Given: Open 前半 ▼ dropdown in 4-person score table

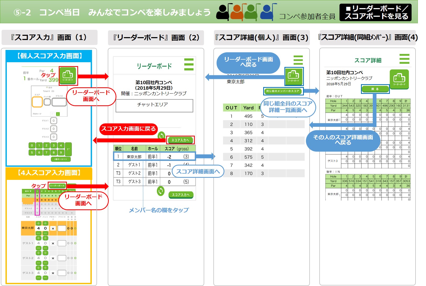Looking at the screenshot, I should [28, 191].
